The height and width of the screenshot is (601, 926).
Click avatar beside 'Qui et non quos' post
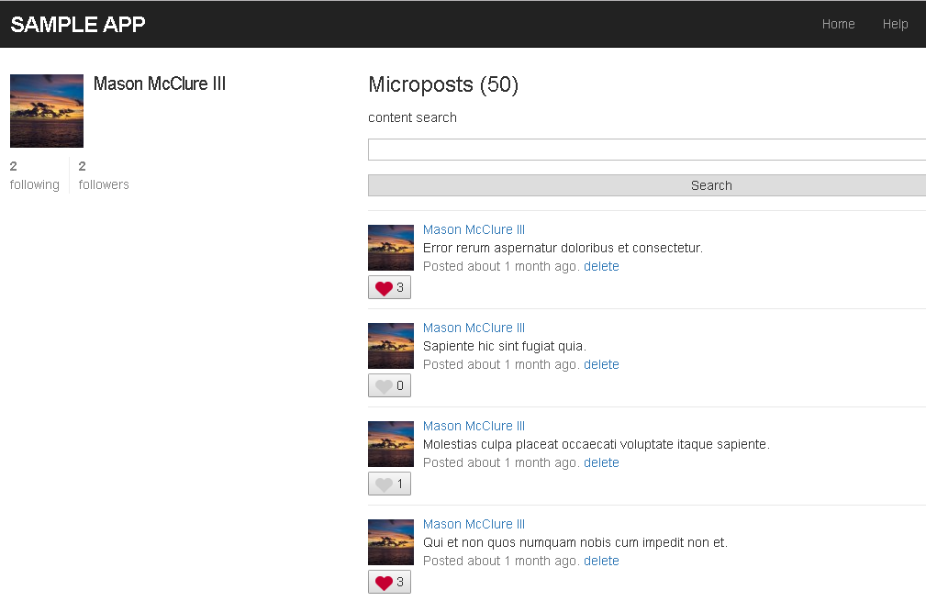click(x=391, y=541)
